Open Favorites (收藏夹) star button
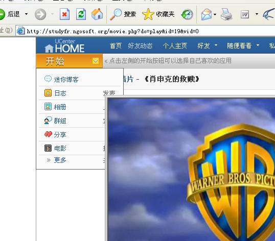The height and width of the screenshot is (241, 275). (158, 14)
